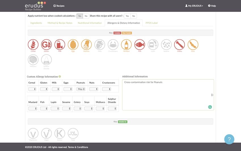Click the green Suitable for key badge
Image resolution: width=241 pixels, height=151 pixels.
pyautogui.click(x=123, y=122)
